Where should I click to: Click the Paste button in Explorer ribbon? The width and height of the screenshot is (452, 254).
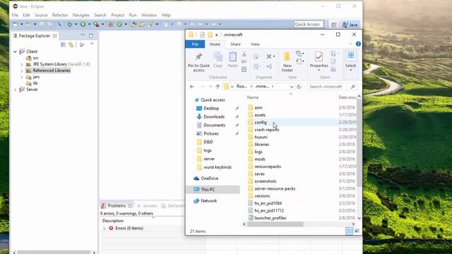(x=232, y=60)
